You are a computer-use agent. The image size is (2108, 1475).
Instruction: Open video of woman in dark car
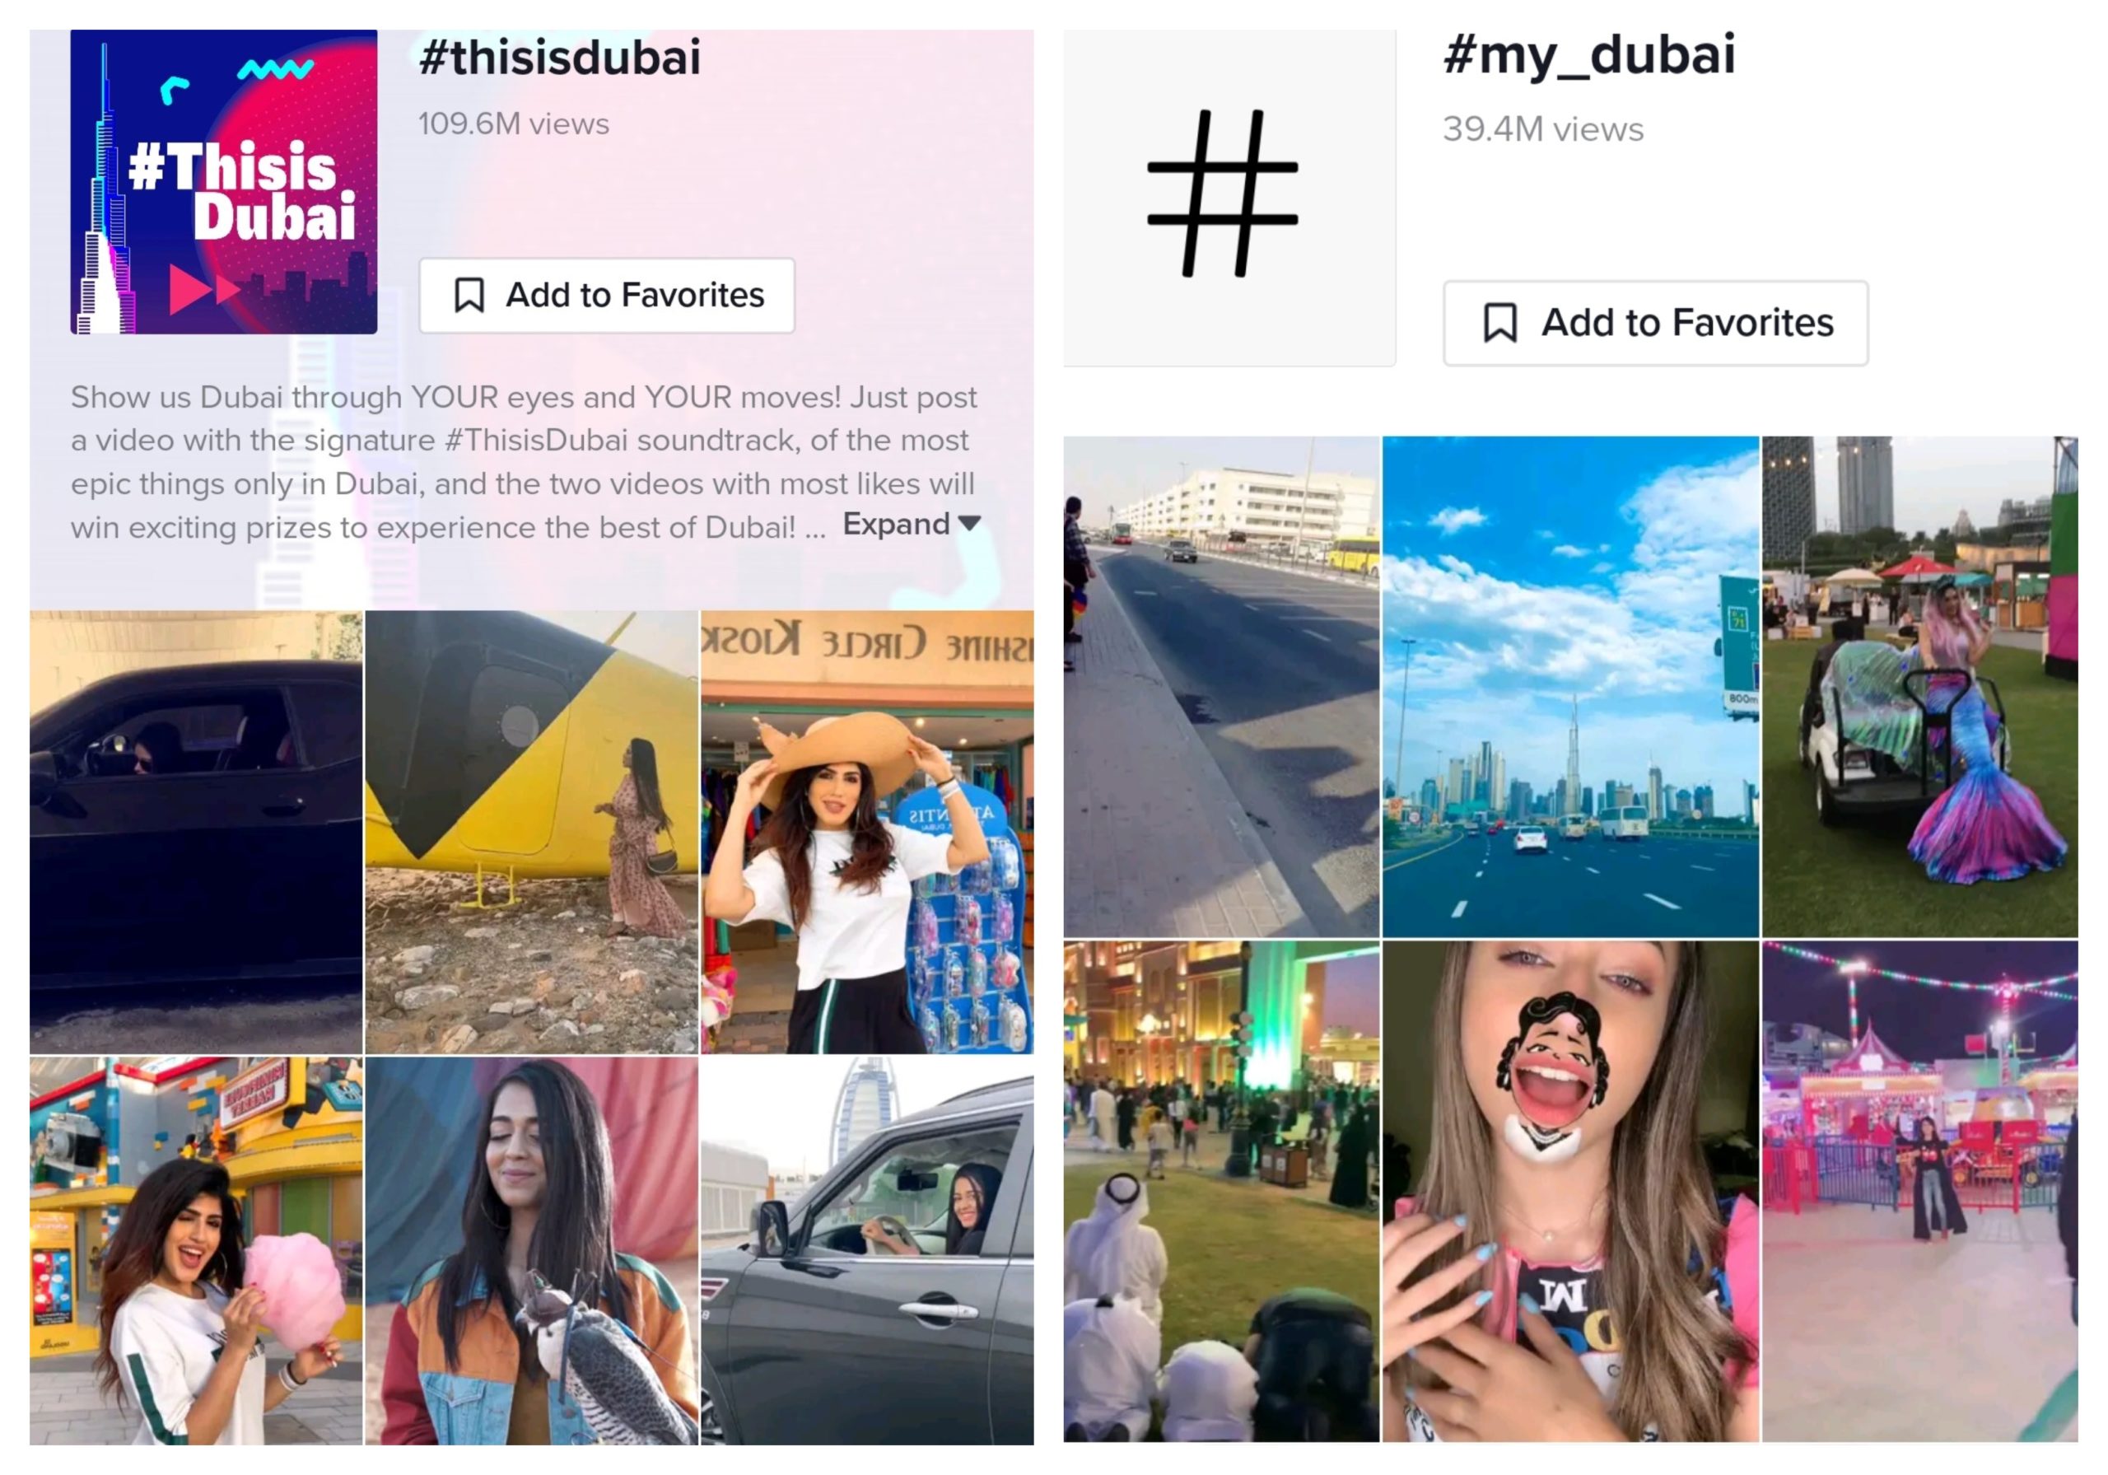click(x=195, y=832)
